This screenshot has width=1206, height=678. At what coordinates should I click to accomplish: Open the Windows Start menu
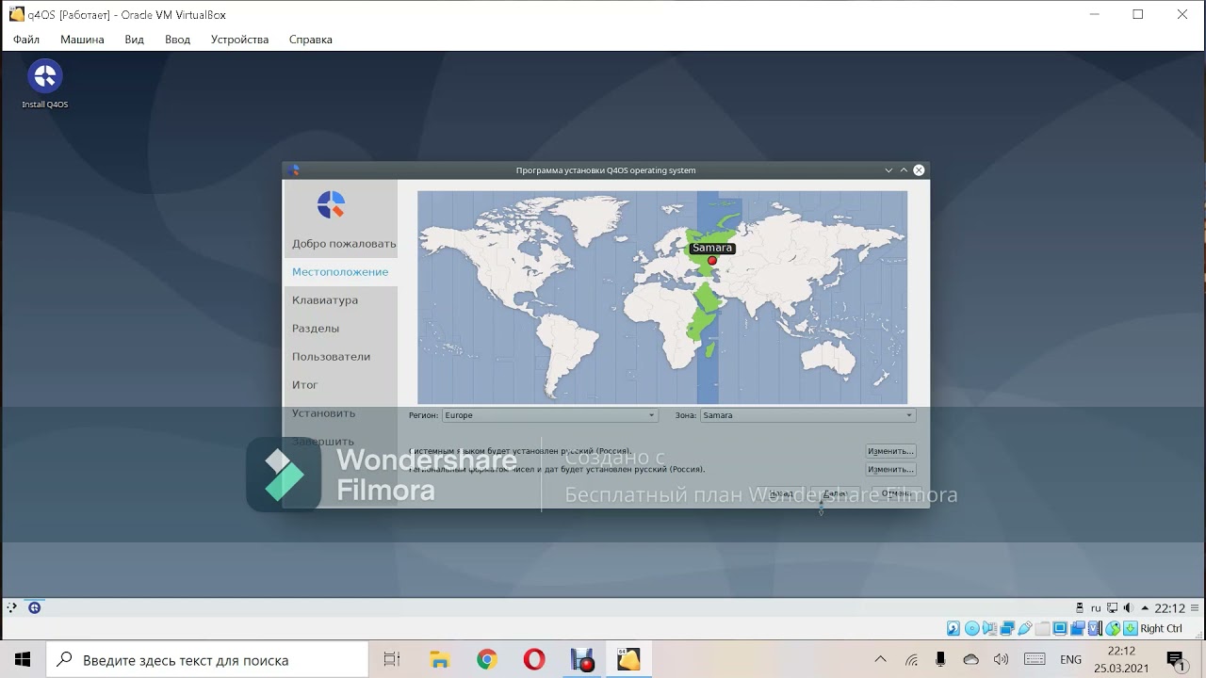tap(23, 659)
